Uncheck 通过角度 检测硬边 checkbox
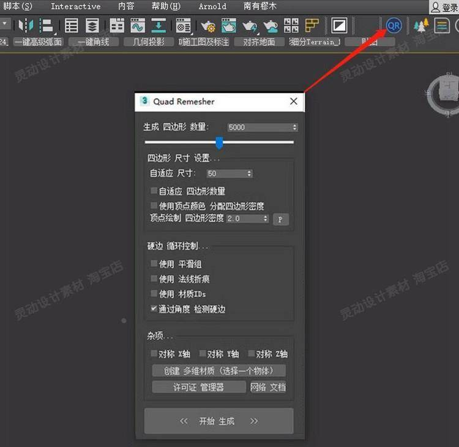Screen dimensions: 459x447 (x=154, y=308)
